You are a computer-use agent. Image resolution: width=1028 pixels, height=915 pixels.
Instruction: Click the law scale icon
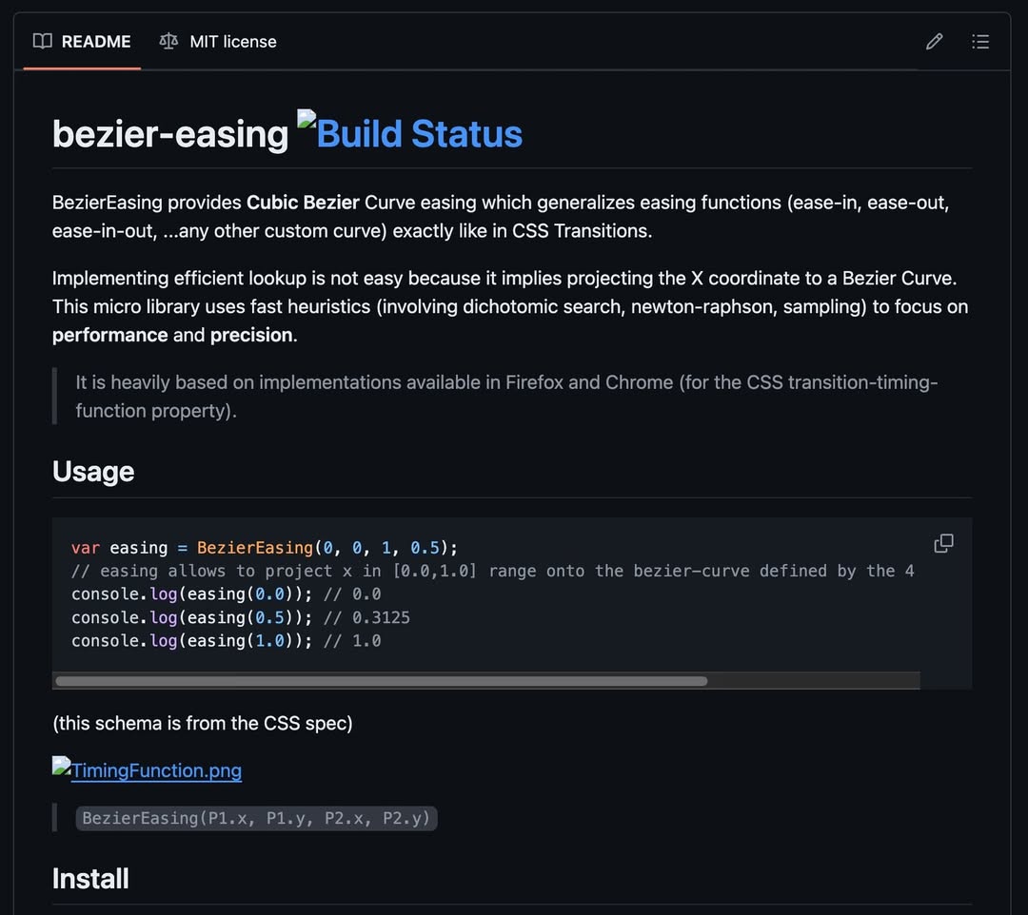point(168,42)
